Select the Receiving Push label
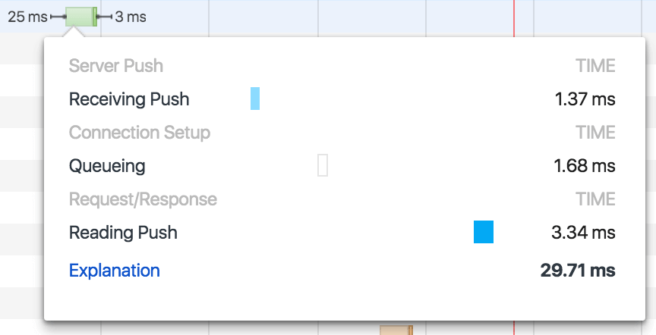This screenshot has height=335, width=656. (129, 99)
